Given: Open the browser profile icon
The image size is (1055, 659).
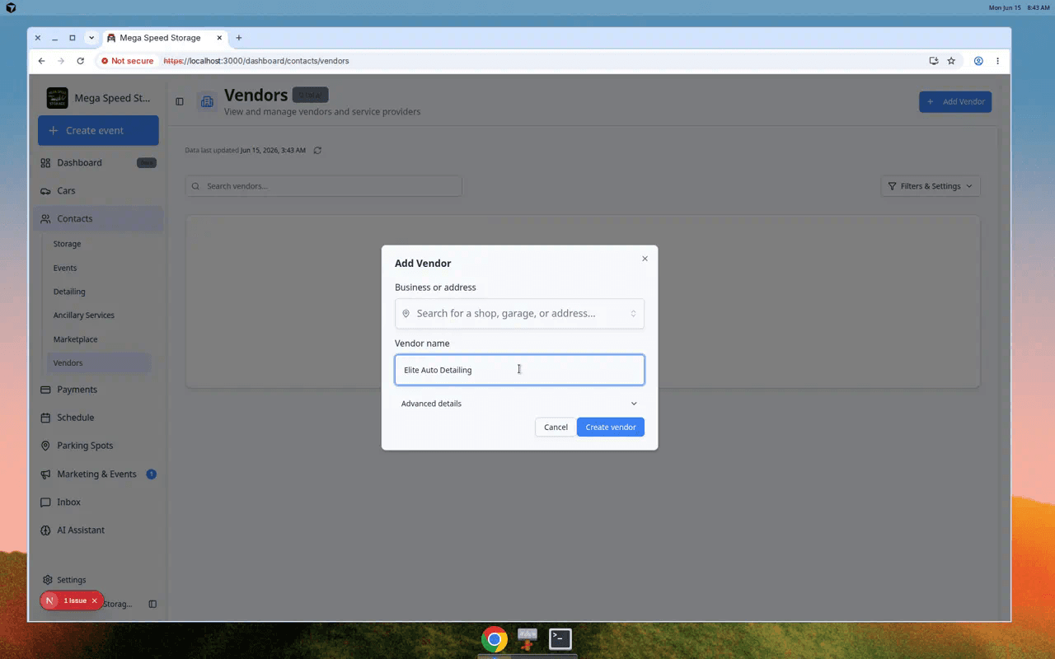Looking at the screenshot, I should coord(978,61).
